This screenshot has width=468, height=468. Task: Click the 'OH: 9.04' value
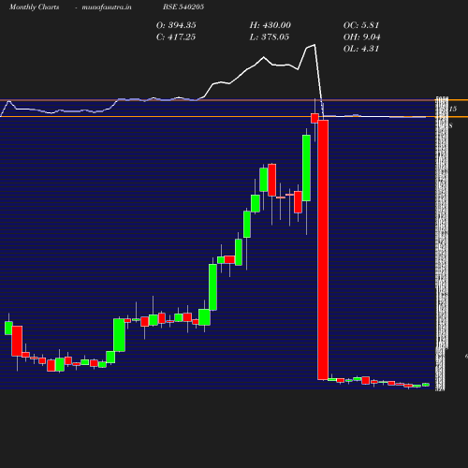[362, 37]
